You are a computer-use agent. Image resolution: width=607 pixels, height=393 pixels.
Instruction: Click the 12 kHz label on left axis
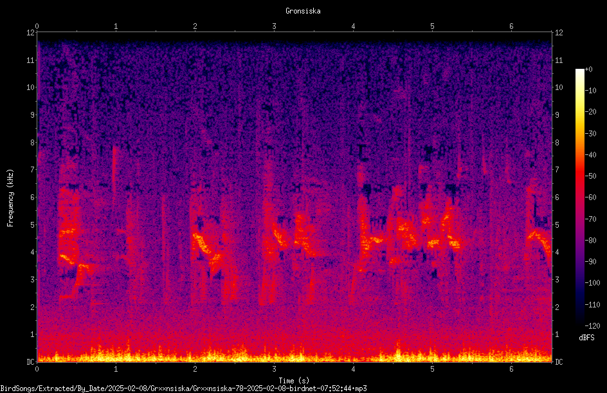point(31,33)
